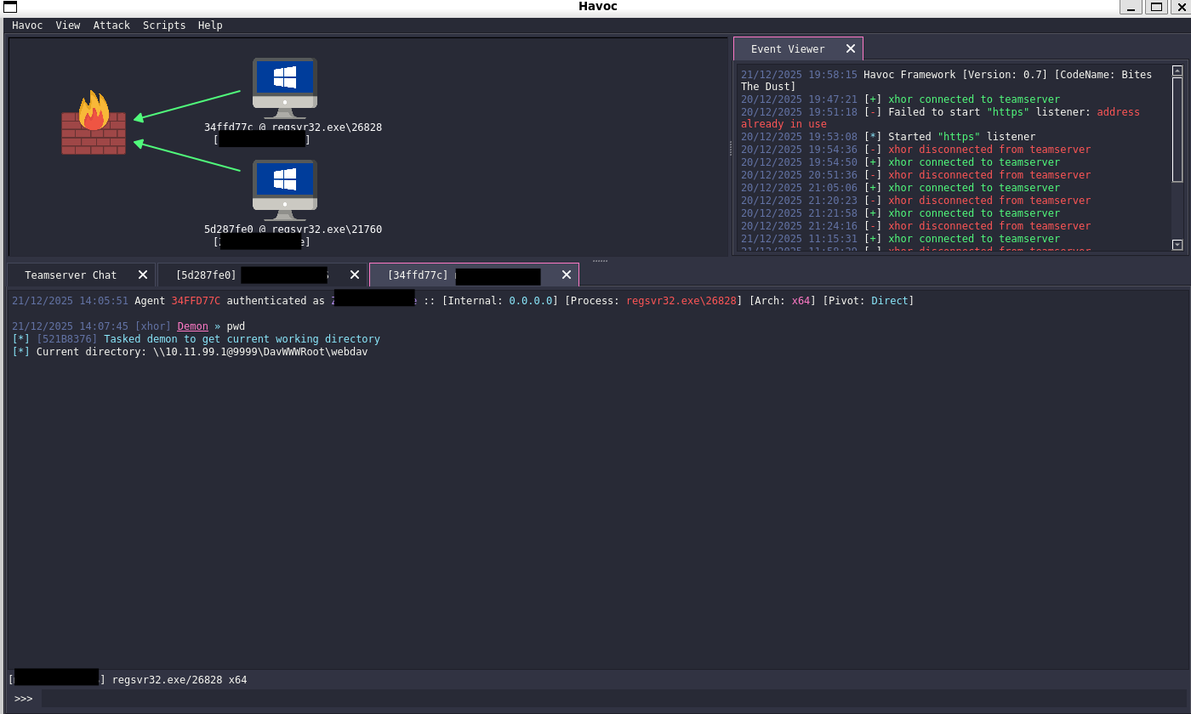Click the 19:47:21 xhor connected event
Image resolution: width=1191 pixels, height=714 pixels.
point(900,99)
